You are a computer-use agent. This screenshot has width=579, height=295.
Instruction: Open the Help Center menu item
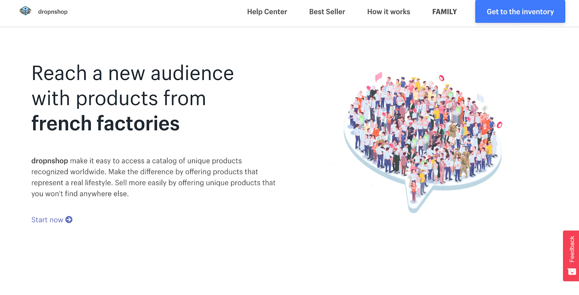(267, 12)
